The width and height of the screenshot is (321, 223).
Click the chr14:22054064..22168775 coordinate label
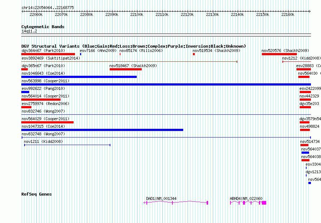48,8
